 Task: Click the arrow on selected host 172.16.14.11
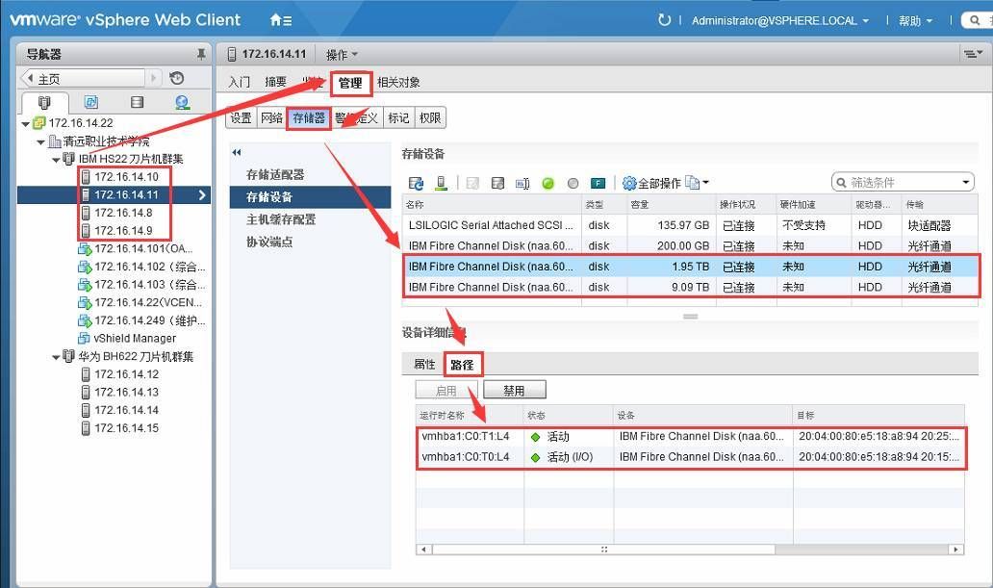pos(202,195)
